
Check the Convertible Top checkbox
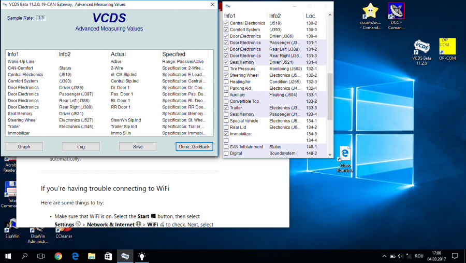pyautogui.click(x=226, y=101)
